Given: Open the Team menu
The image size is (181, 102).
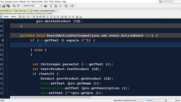Looking at the screenshot, I should pyautogui.click(x=46, y=2).
